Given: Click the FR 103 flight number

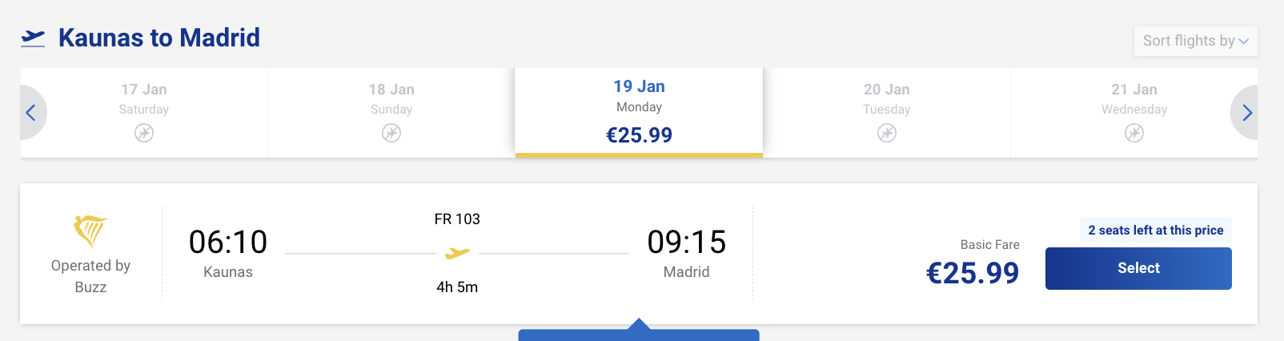Looking at the screenshot, I should (457, 219).
